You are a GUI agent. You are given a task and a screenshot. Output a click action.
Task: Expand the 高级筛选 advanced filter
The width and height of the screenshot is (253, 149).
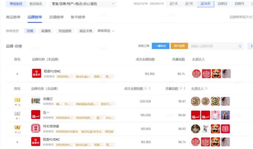(106, 31)
